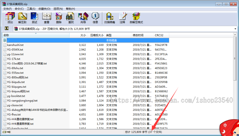Click file icon of YG-69shu.txt

(5, 68)
